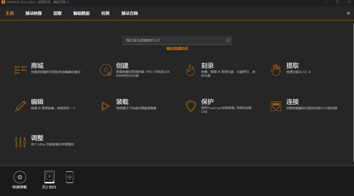Select the (E:) 空白 virtual drive
The height and width of the screenshot is (196, 354).
[49, 177]
